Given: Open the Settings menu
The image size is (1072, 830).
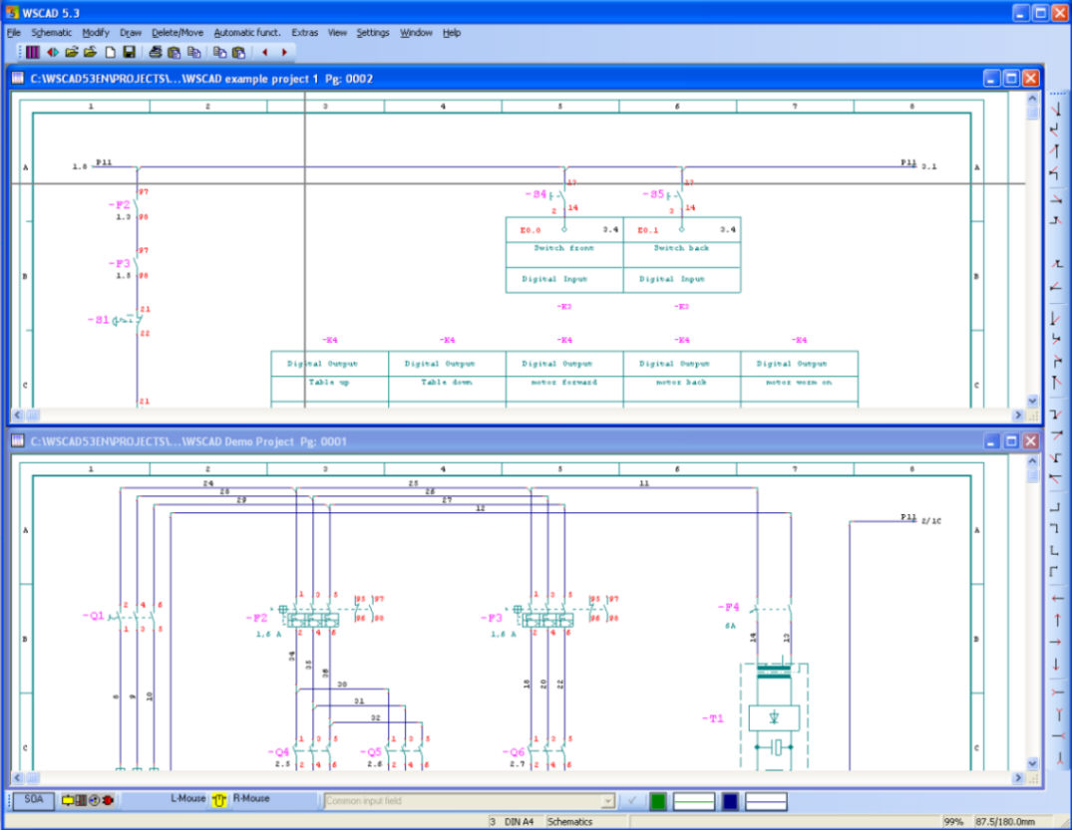Looking at the screenshot, I should 373,32.
